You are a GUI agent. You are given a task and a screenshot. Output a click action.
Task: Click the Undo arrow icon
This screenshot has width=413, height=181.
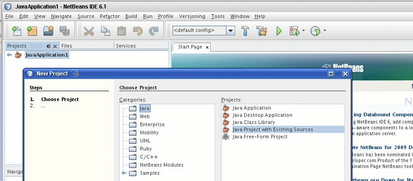[138, 31]
